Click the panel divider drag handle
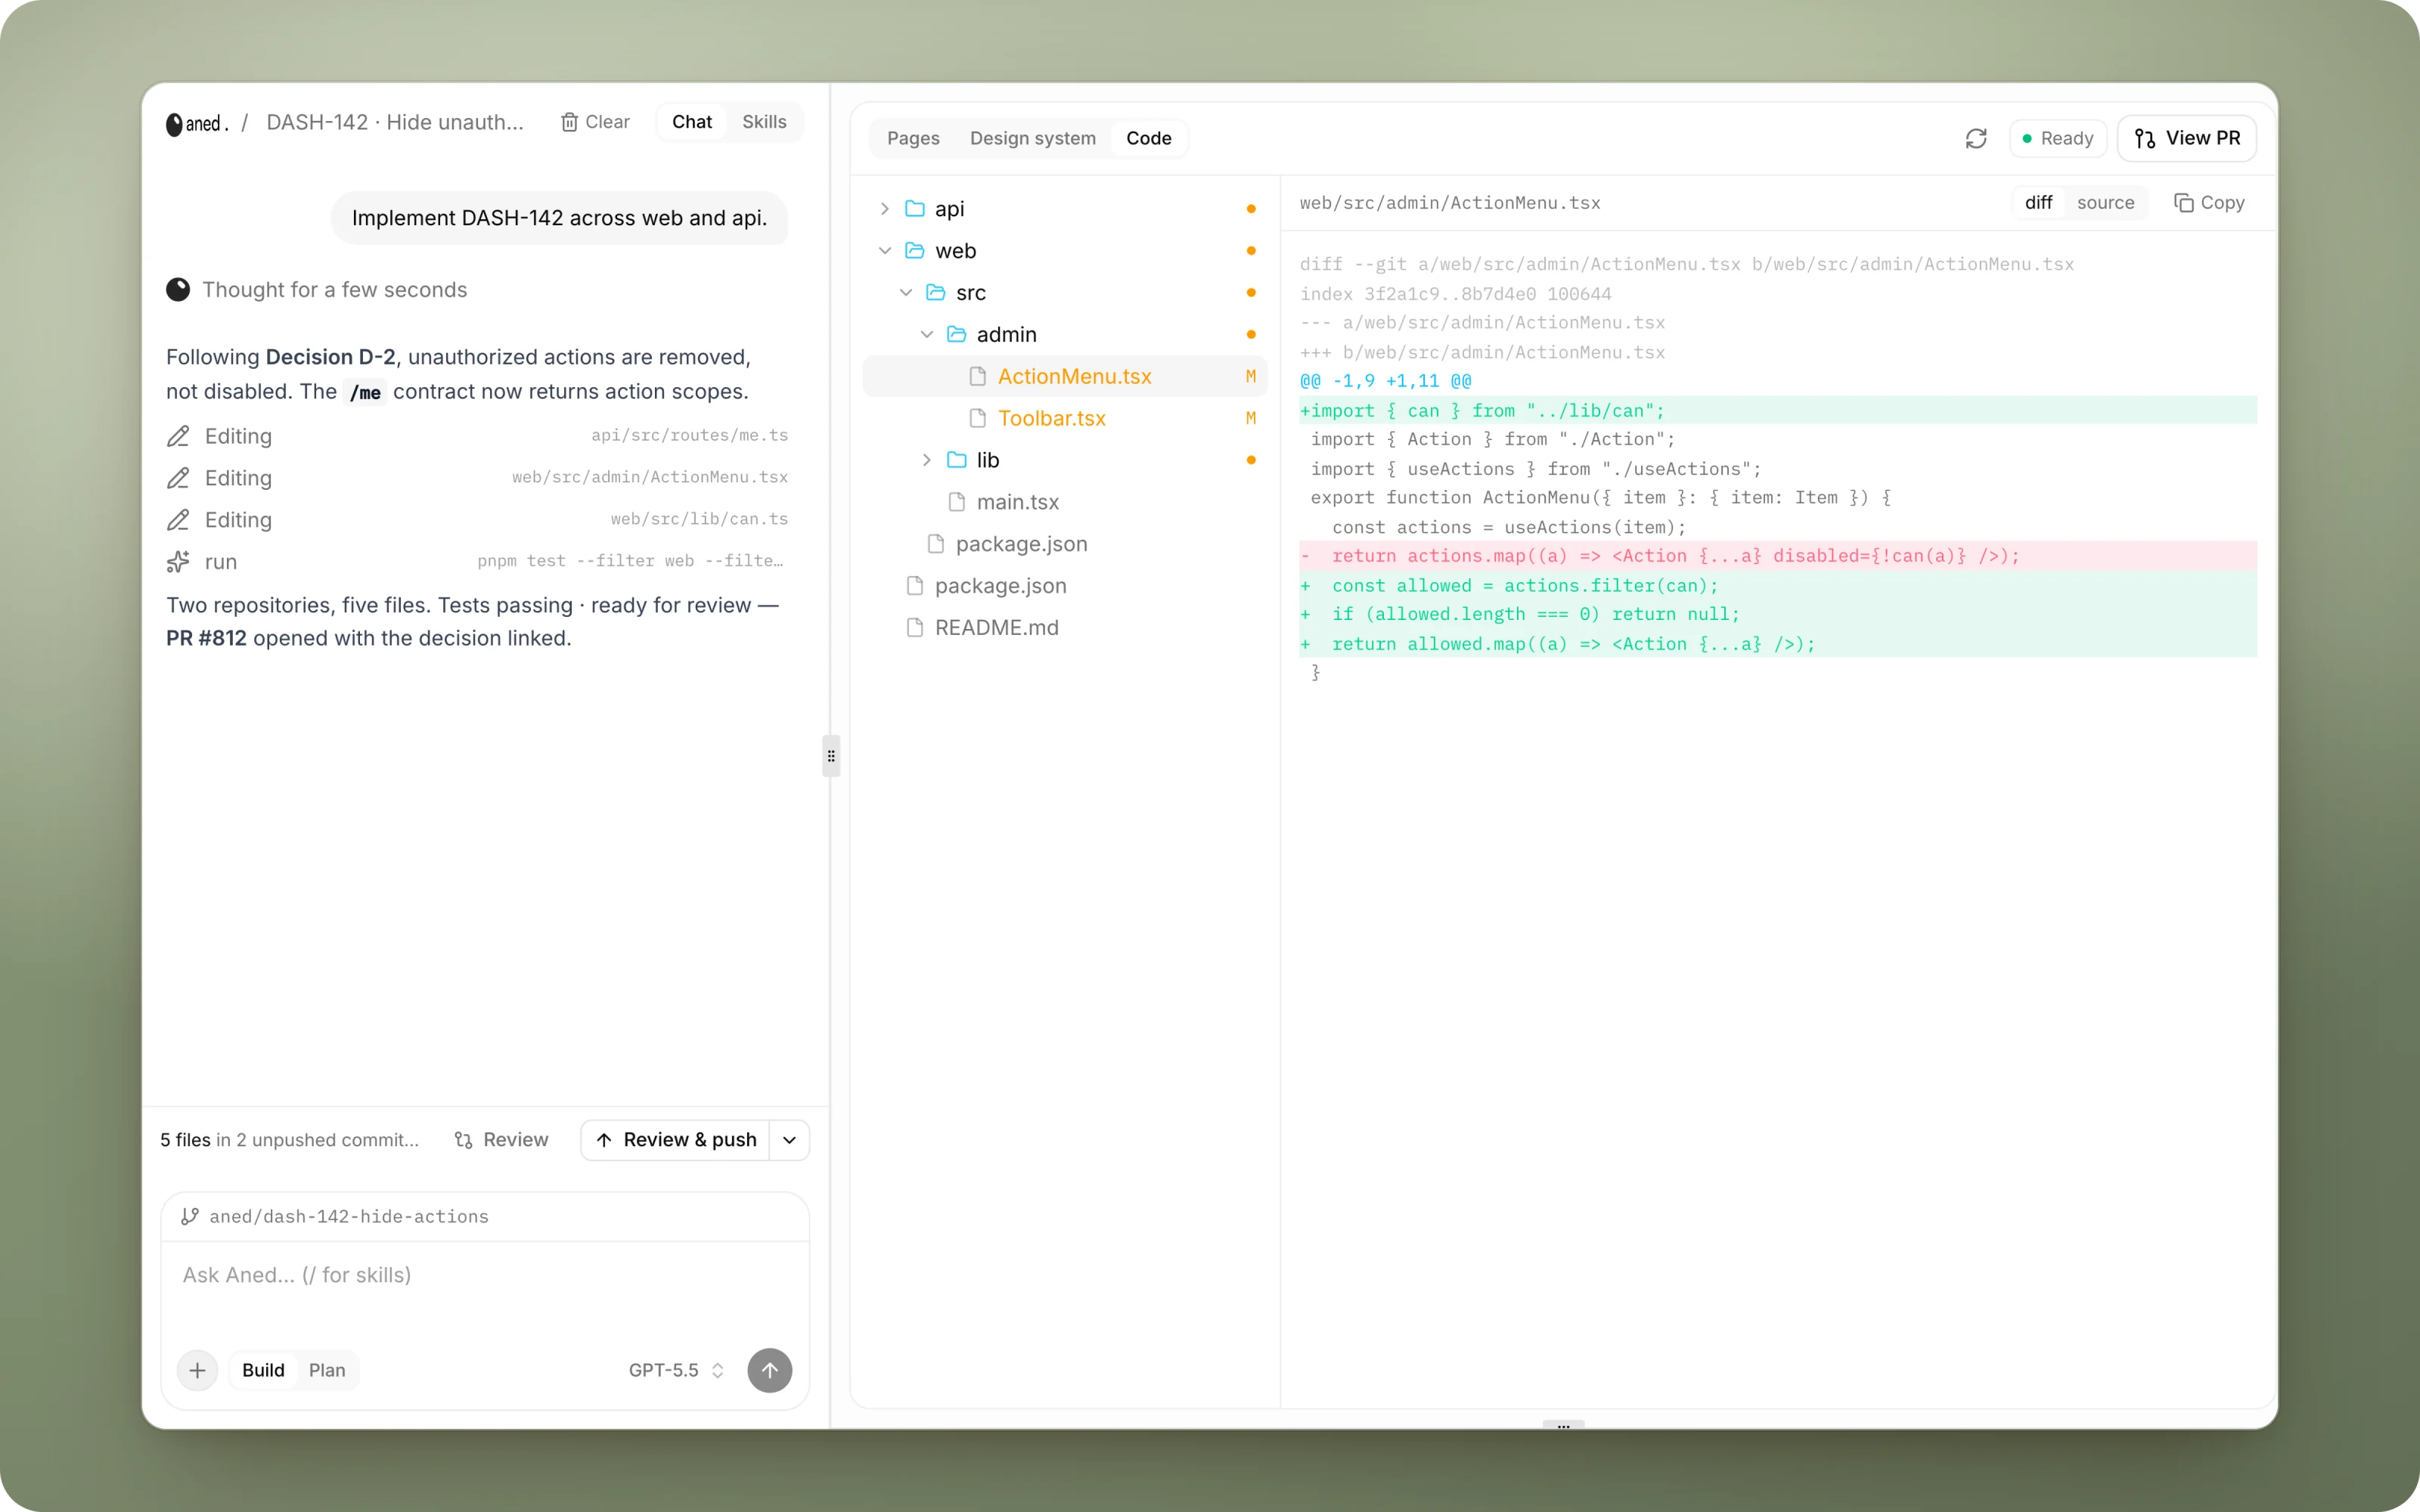The height and width of the screenshot is (1512, 2420). [831, 756]
